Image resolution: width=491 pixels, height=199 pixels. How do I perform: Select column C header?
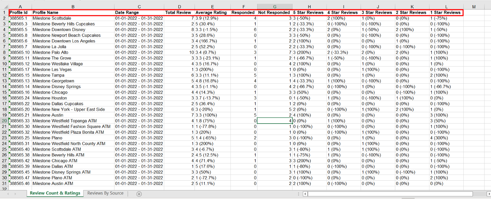pos(139,7)
